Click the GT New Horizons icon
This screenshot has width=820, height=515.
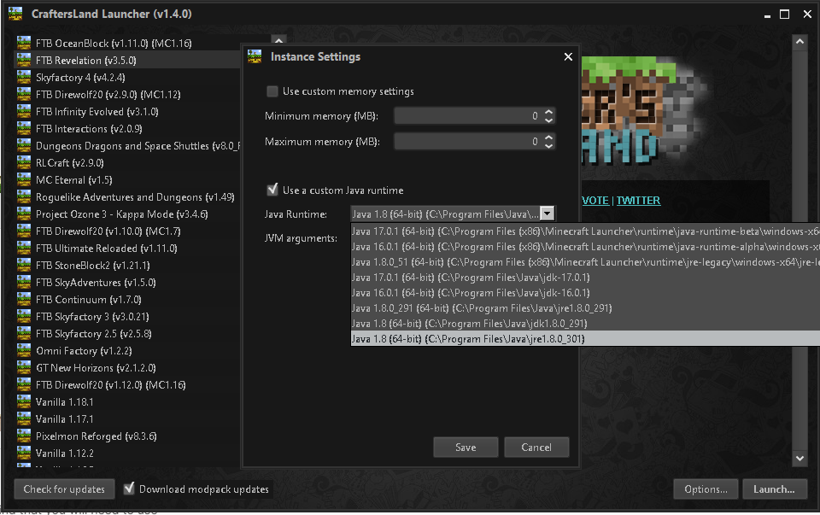point(24,367)
